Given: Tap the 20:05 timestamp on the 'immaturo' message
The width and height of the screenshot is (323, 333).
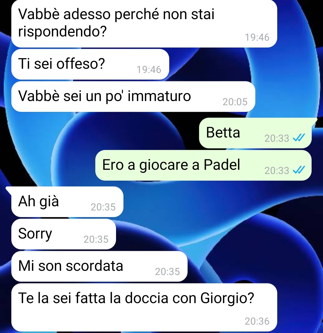Looking at the screenshot, I should coord(235,102).
